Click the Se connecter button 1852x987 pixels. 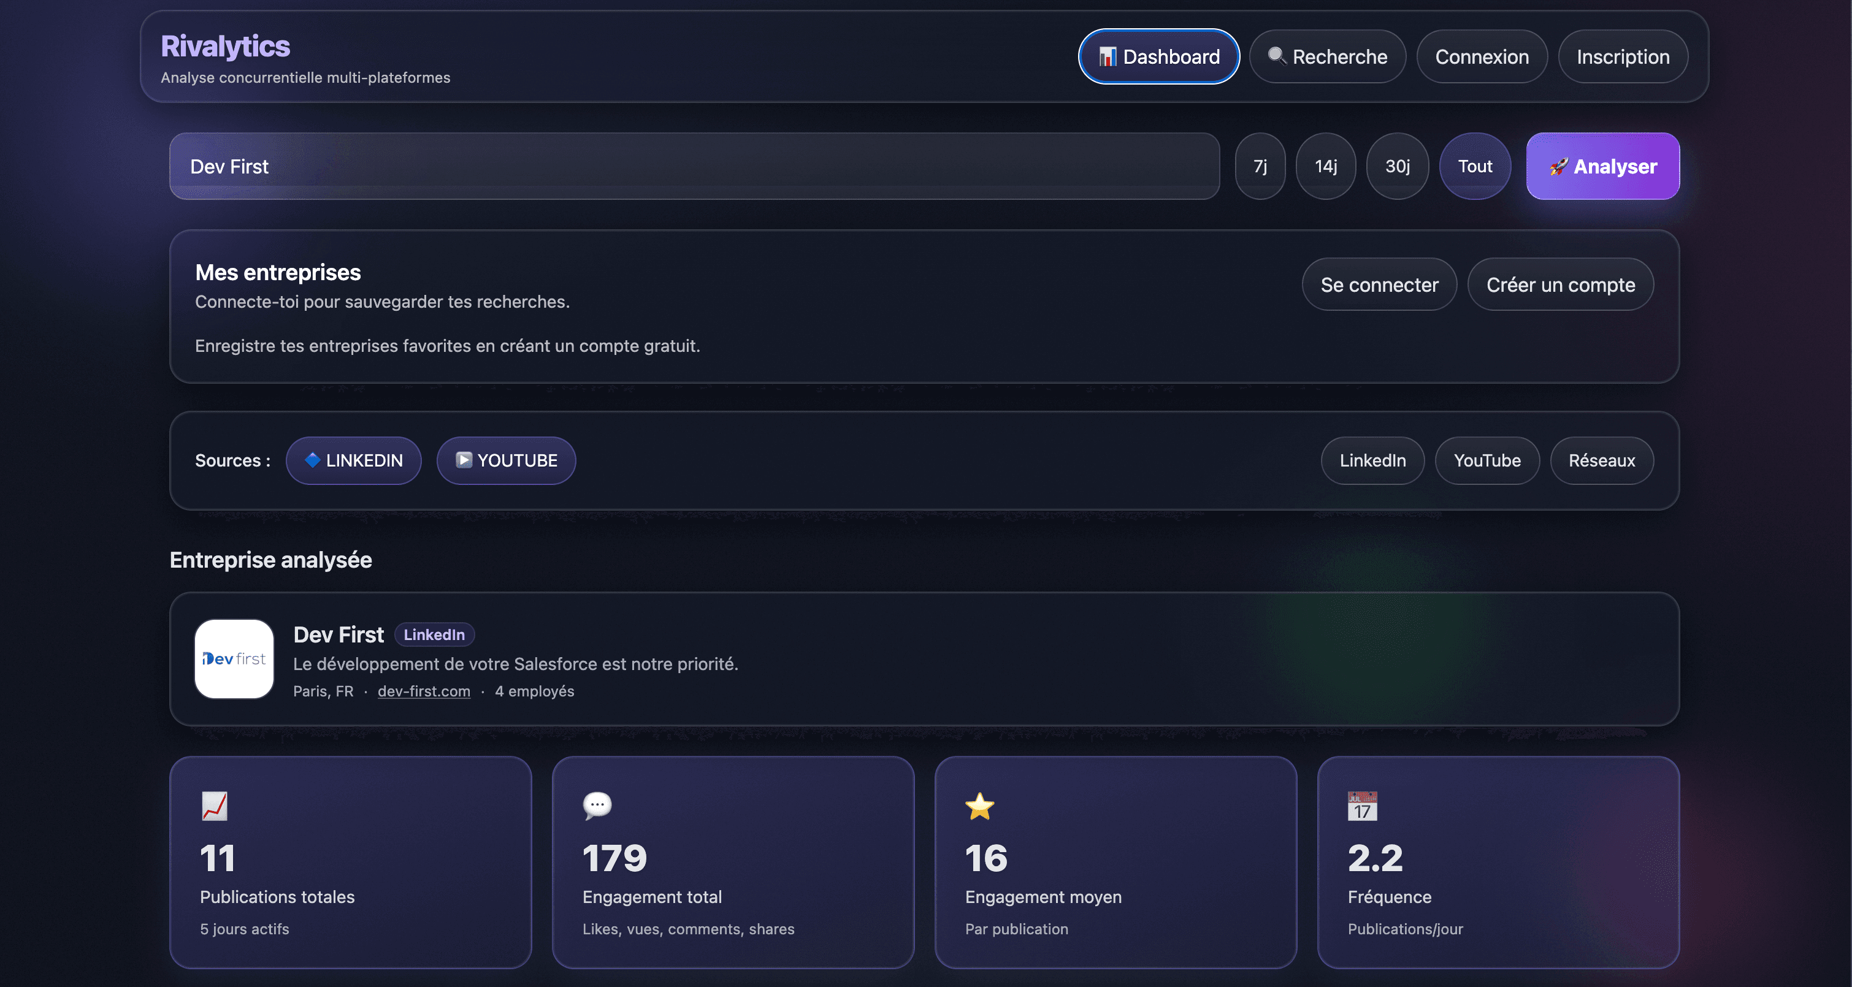pos(1379,284)
